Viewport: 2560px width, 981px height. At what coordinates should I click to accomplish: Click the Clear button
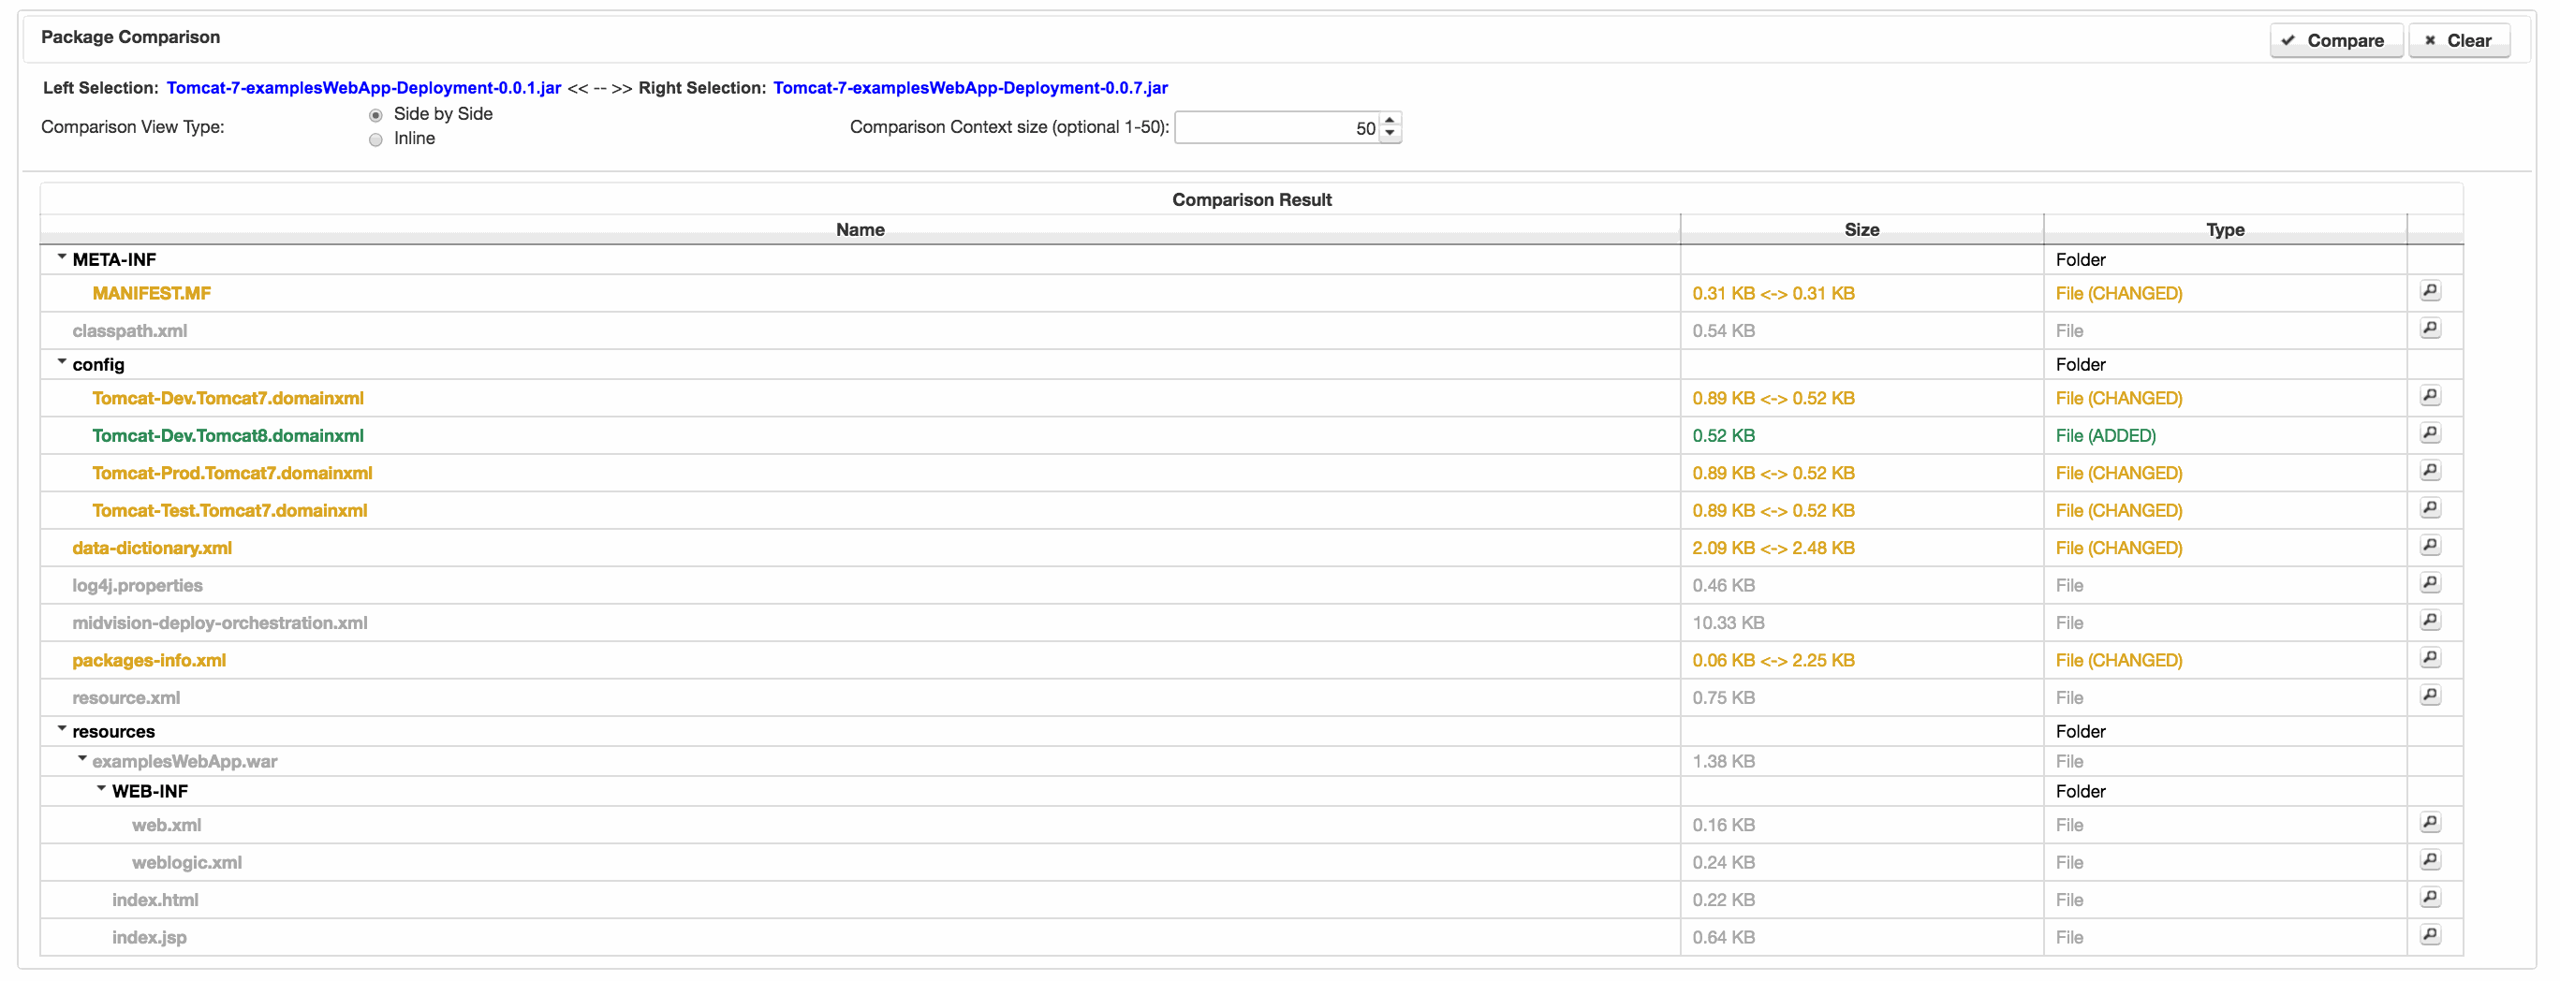coord(2459,41)
